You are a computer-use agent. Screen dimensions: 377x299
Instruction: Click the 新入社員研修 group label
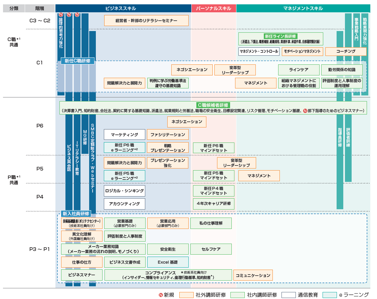point(76,214)
